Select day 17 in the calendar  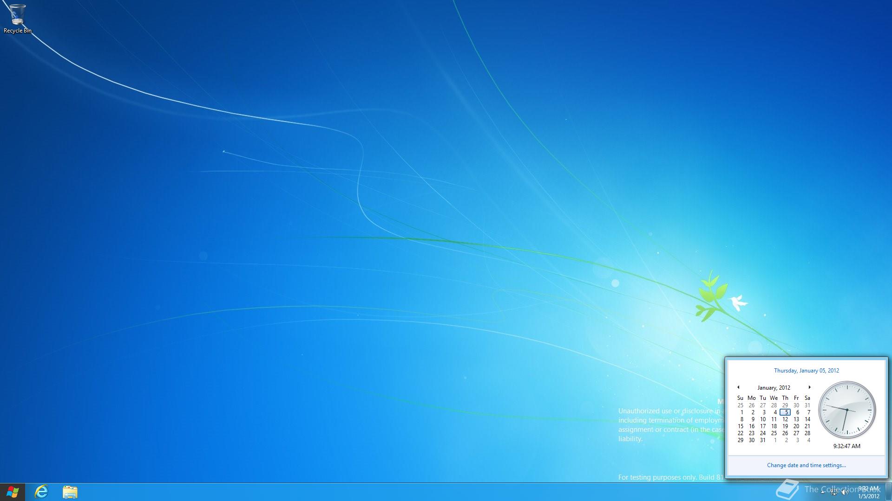click(763, 426)
